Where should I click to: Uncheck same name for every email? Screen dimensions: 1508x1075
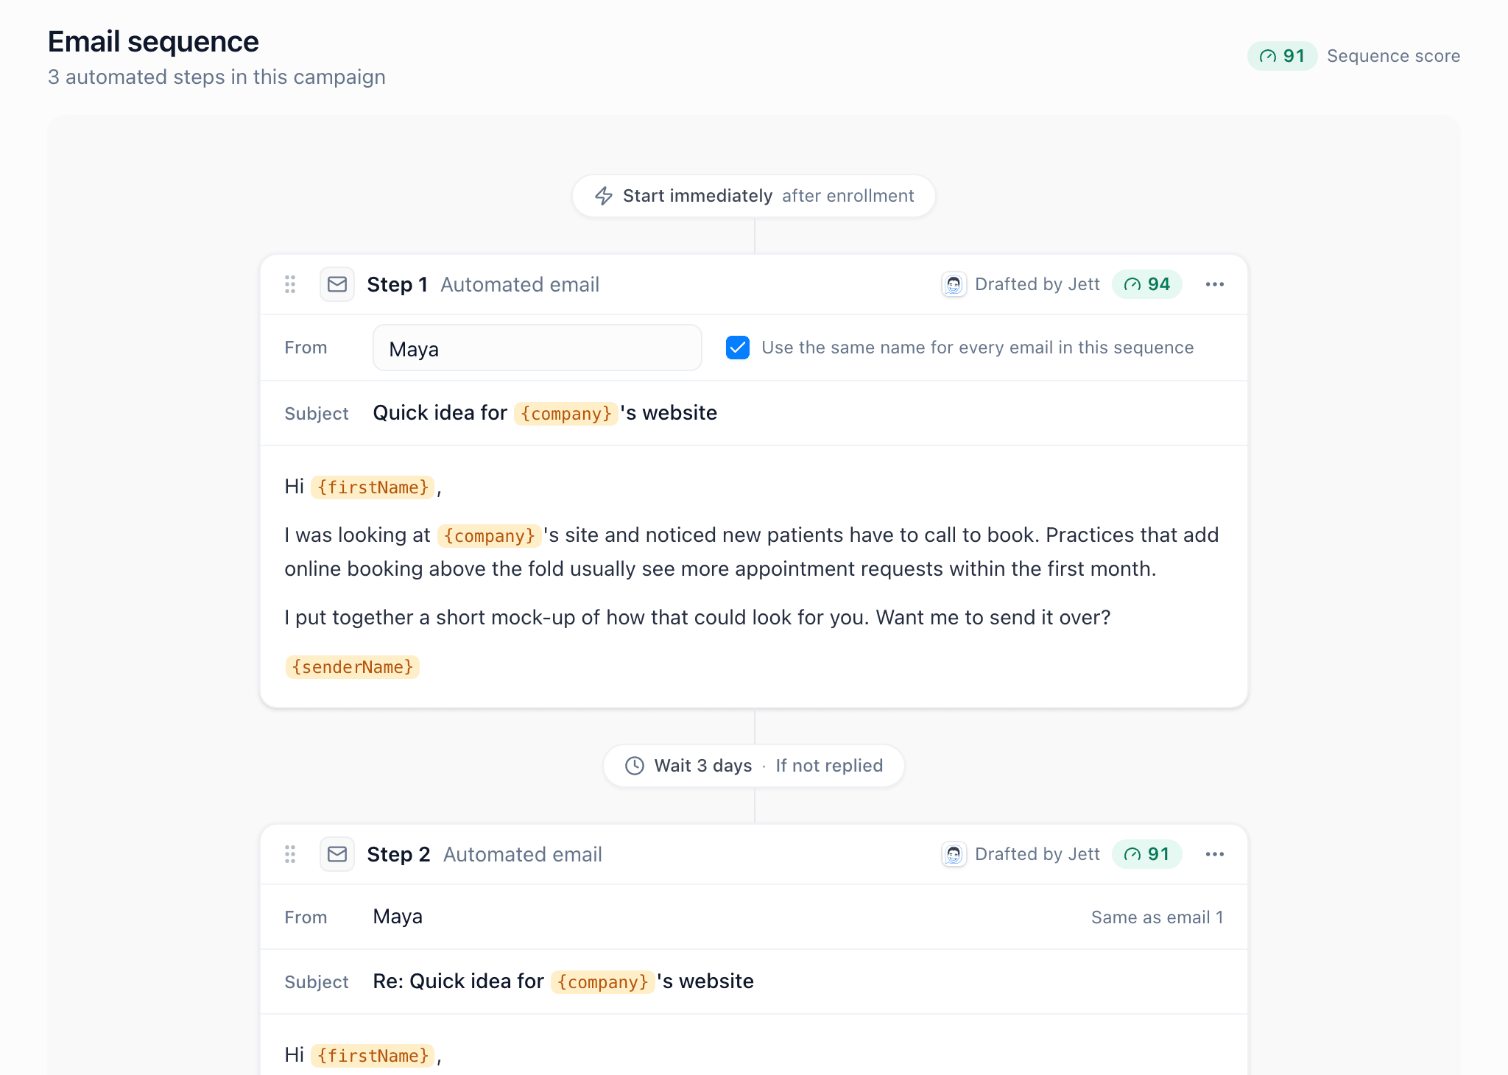[738, 348]
